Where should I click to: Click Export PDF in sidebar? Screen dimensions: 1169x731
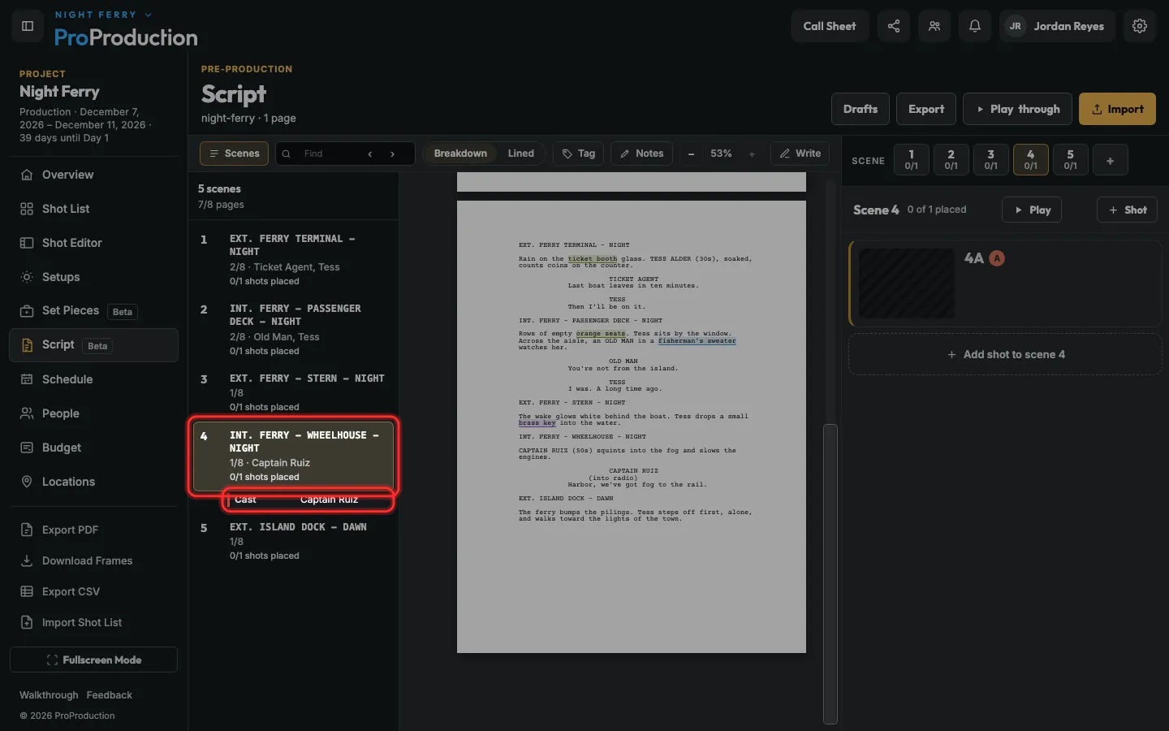point(93,530)
